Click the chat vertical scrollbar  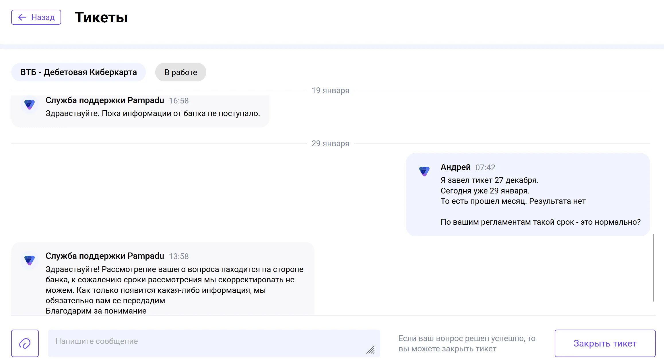tap(653, 268)
